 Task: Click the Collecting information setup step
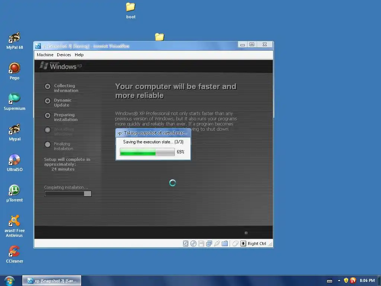[x=61, y=88]
